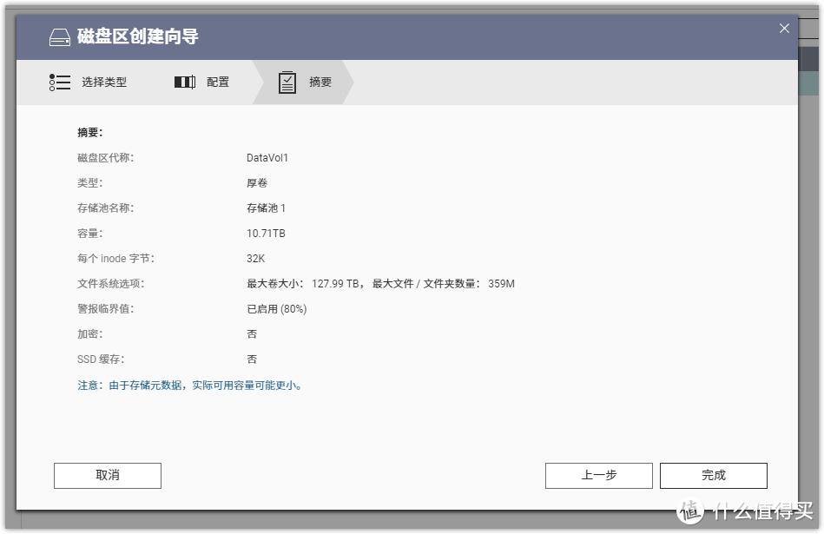Click the list icon beside 选择类型
Viewport: 824px width, 534px height.
[59, 82]
